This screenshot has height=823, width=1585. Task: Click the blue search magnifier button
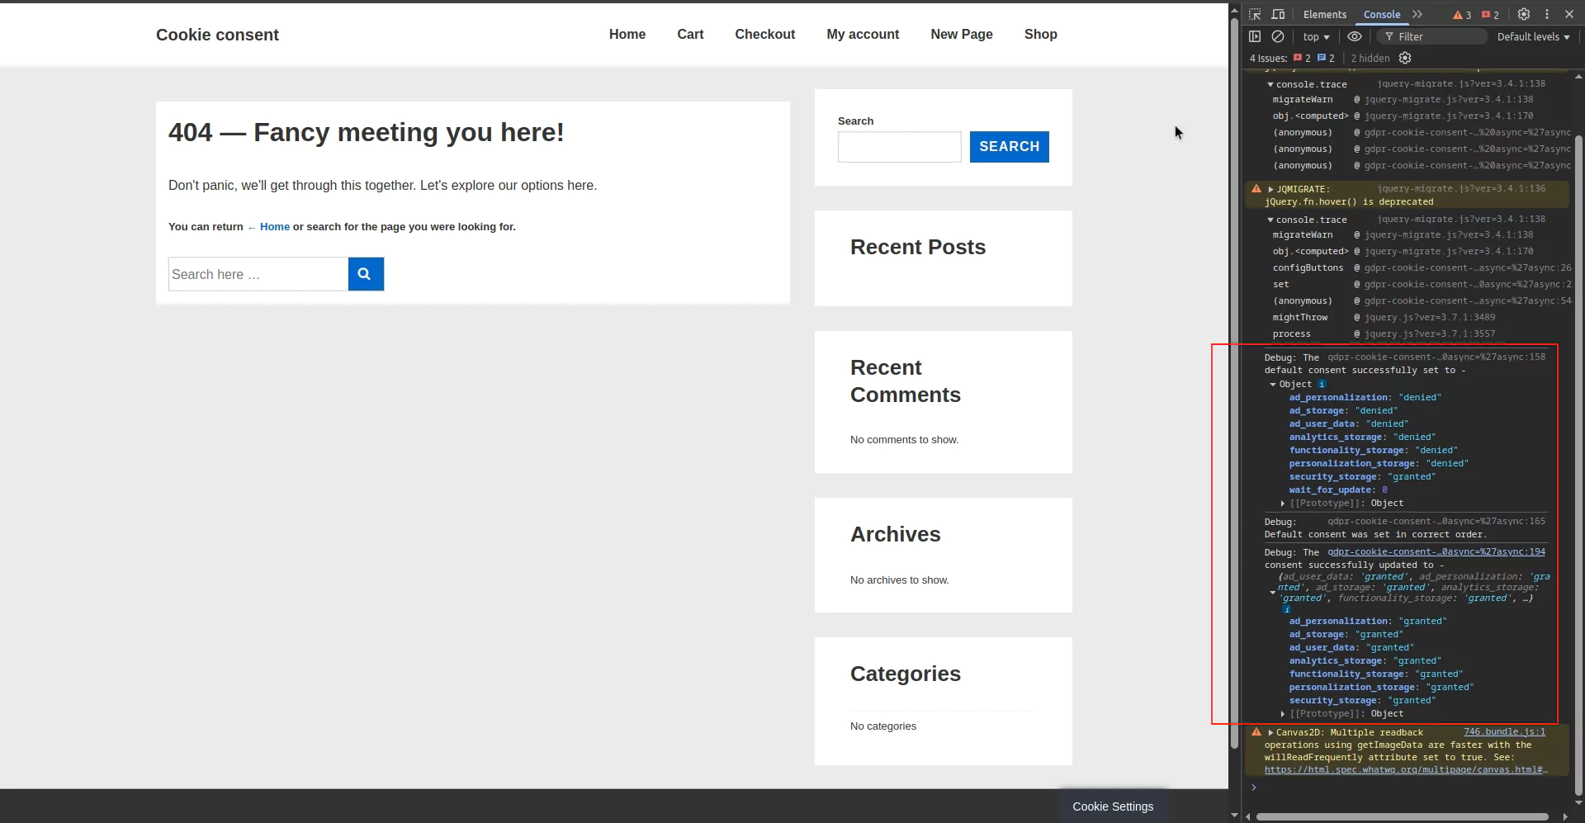point(366,274)
